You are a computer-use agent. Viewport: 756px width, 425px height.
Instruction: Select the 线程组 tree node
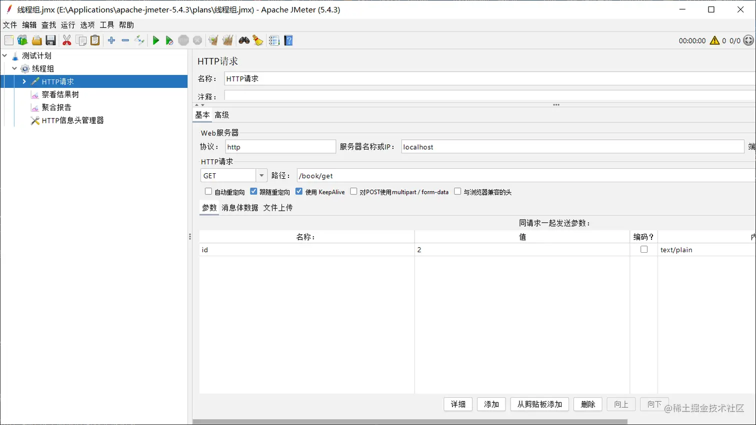43,68
